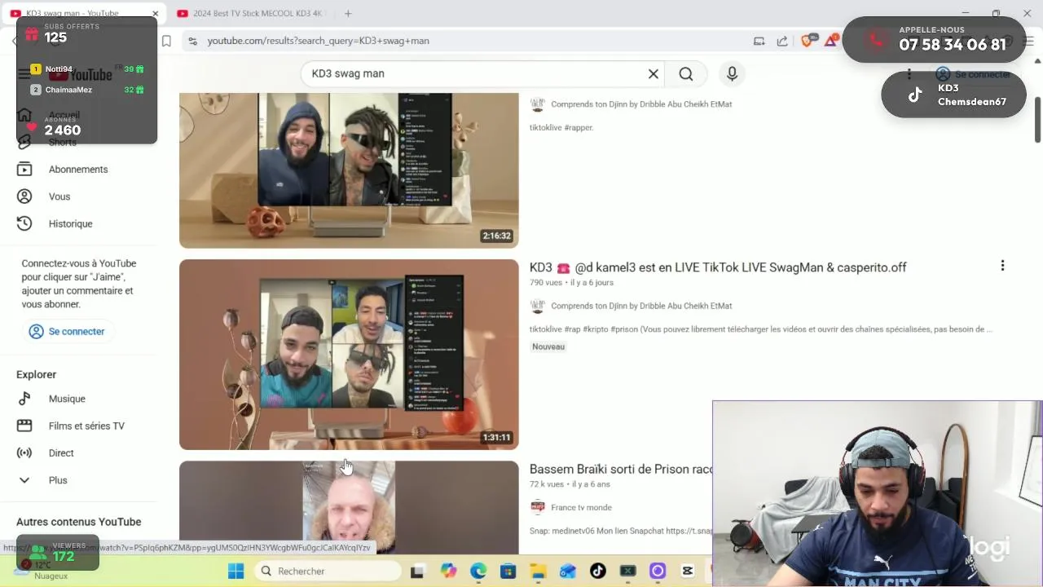Open the France tv monde channel link
The image size is (1043, 587).
(x=581, y=507)
